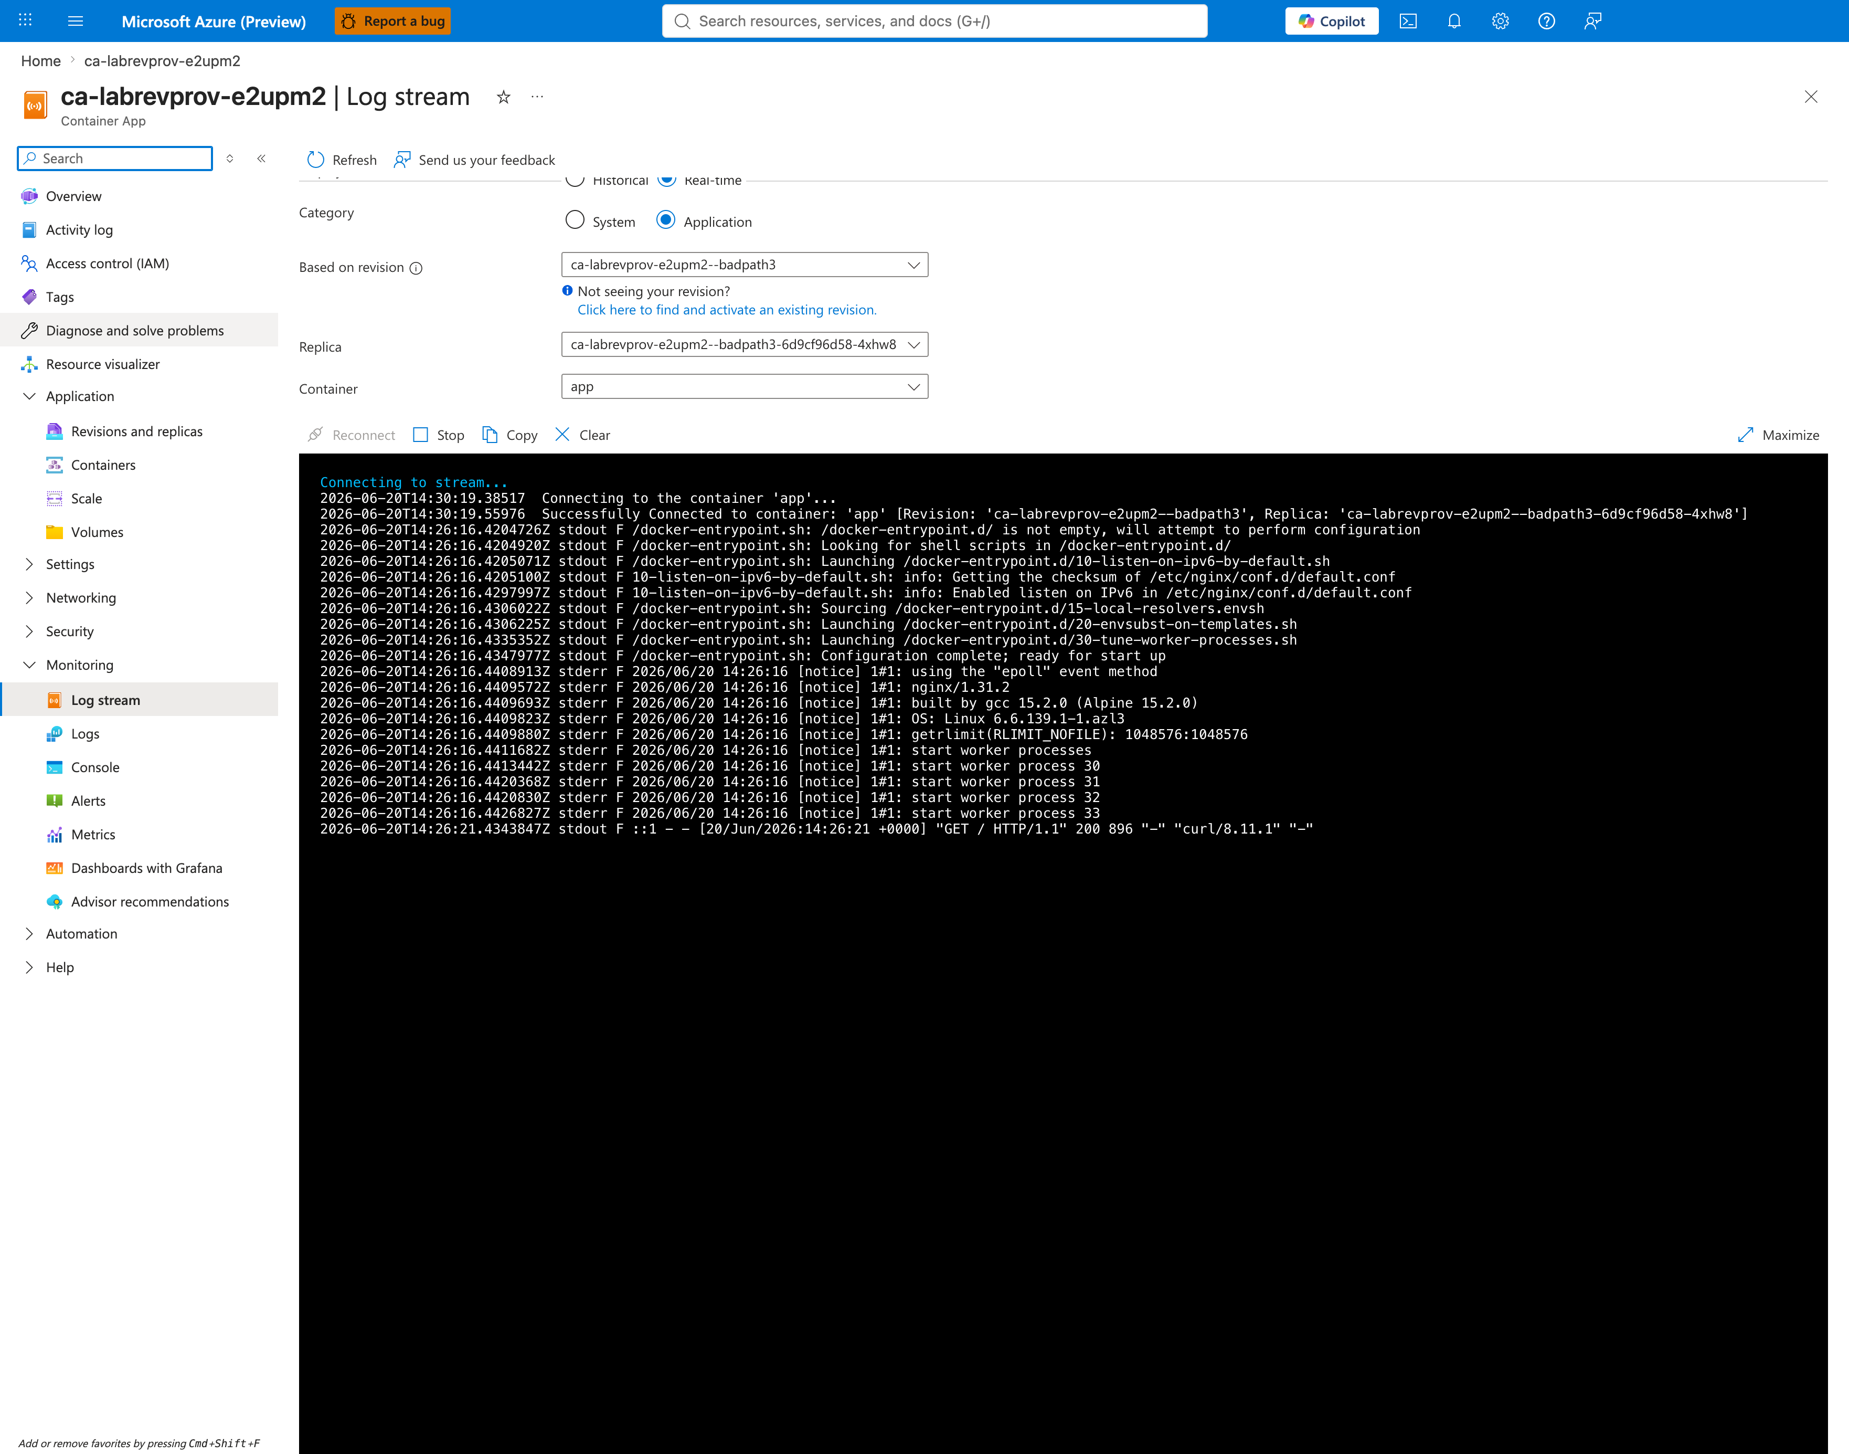Open the Based on revision dropdown
Screen dimensions: 1849x1454
coord(745,265)
